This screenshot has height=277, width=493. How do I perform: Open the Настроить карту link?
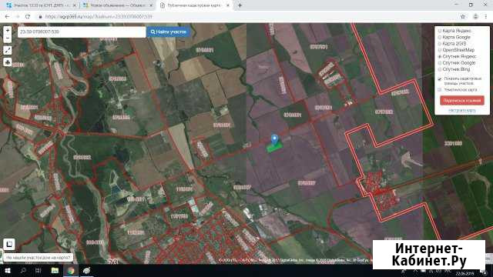[x=462, y=111]
